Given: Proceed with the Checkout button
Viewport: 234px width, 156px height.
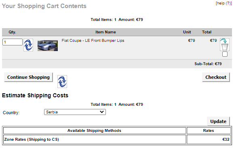Looking at the screenshot, I should [216, 77].
